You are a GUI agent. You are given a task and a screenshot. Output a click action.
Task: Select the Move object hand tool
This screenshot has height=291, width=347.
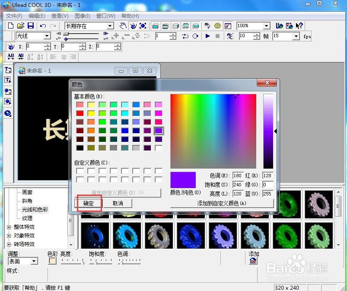click(x=123, y=26)
